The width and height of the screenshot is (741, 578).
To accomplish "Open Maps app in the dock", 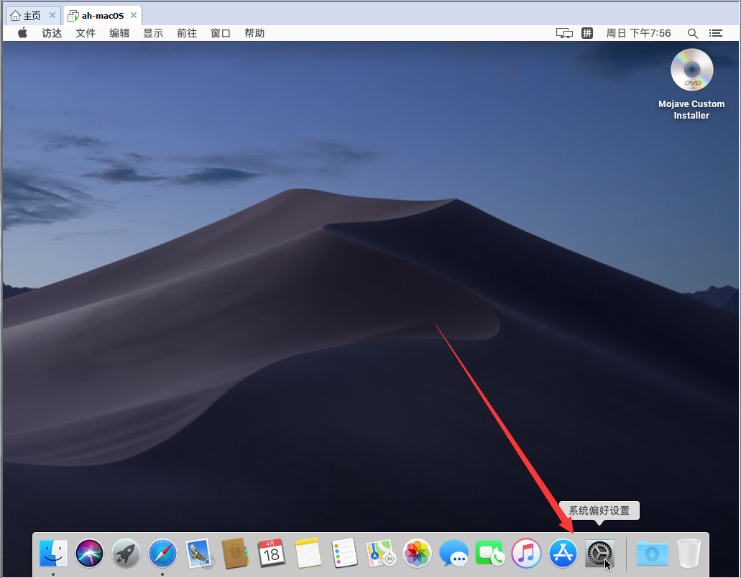I will pyautogui.click(x=380, y=554).
